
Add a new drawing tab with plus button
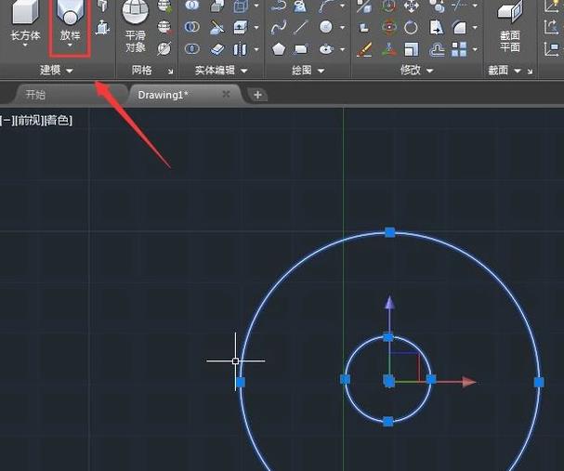click(257, 95)
